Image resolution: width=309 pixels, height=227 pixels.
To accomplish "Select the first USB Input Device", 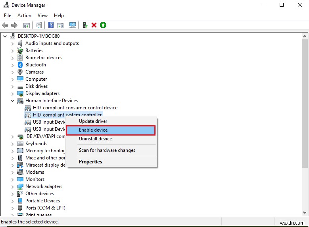I will point(49,122).
